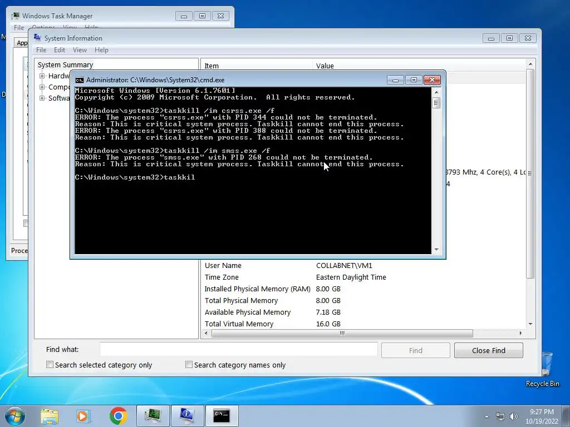Click horizontal scrollbar left arrow
570x427 pixels.
pos(206,333)
